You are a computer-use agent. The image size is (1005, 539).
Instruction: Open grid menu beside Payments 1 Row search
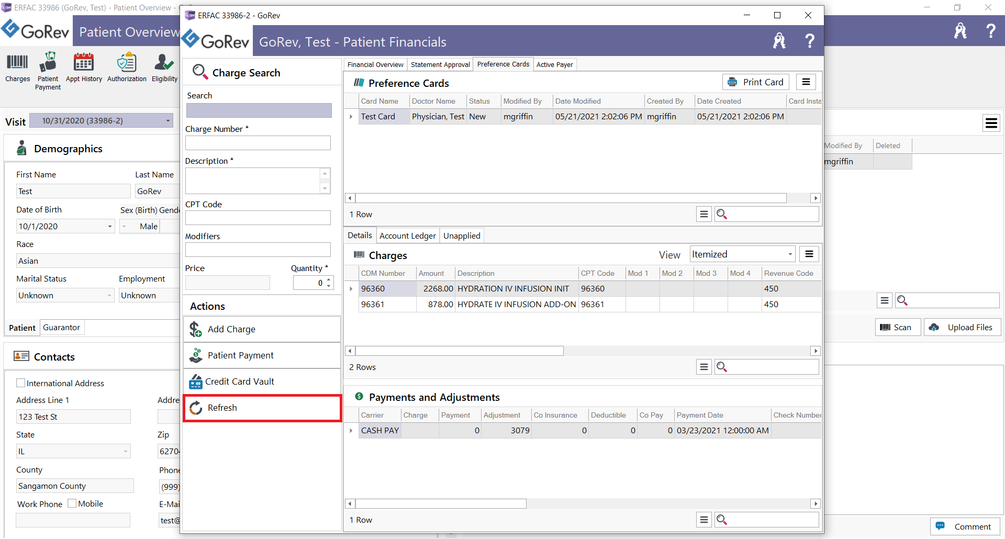coord(704,520)
